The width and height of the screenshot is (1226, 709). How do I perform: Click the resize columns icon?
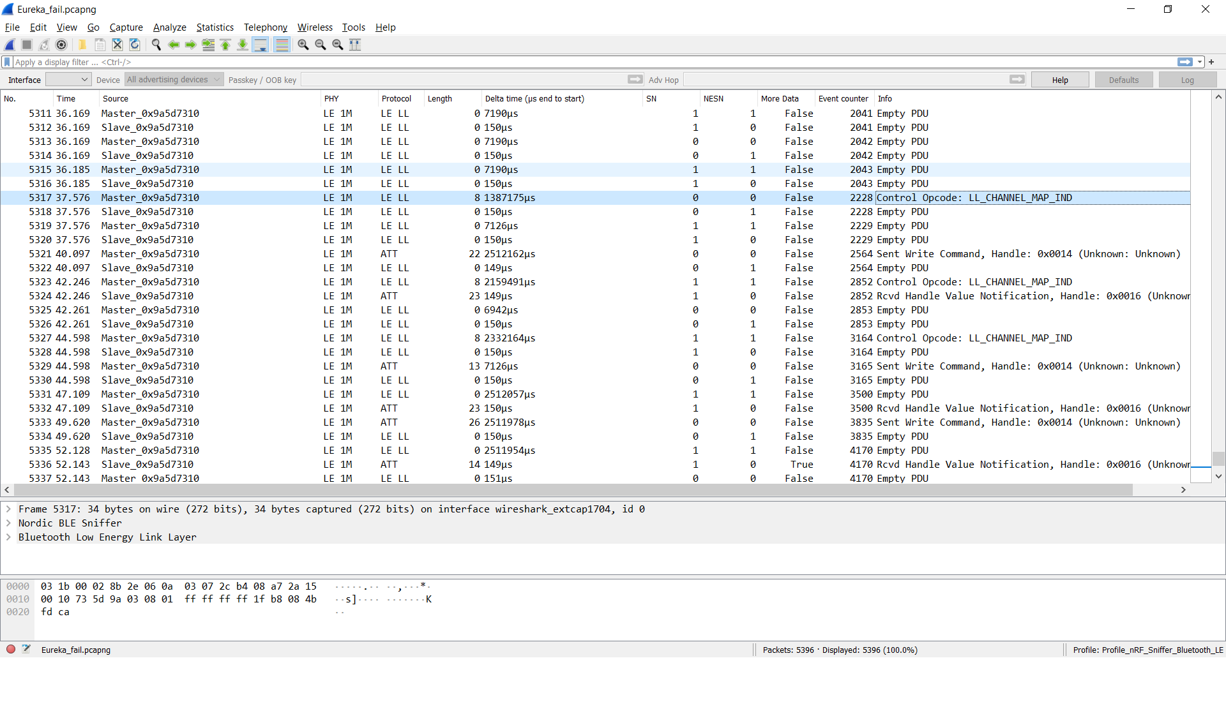(355, 45)
